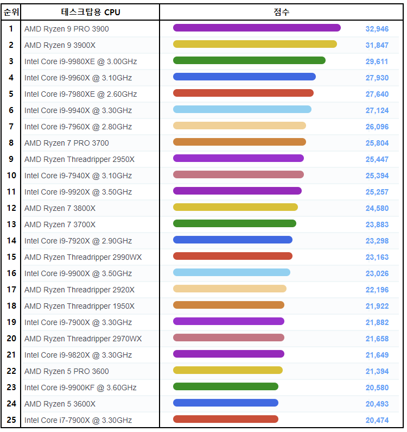Click Intel Core i7-7900X @ 3.30GHz
Screen dimensions: 407x432
(78, 420)
